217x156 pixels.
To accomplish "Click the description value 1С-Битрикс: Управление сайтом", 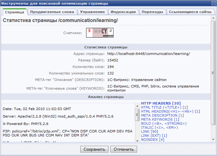I will [x=137, y=80].
